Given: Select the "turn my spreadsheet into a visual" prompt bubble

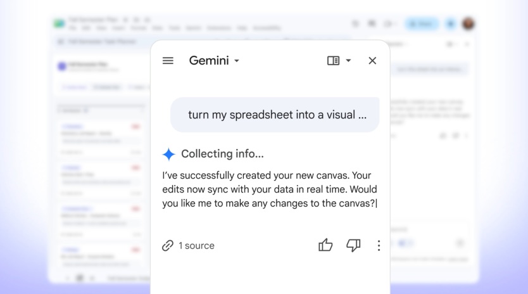Looking at the screenshot, I should coord(275,115).
